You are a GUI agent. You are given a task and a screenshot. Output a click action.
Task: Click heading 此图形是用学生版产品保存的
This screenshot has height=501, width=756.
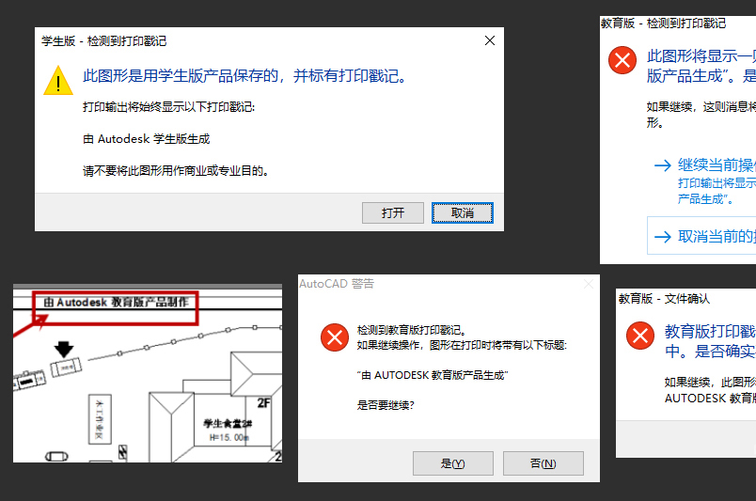click(245, 76)
